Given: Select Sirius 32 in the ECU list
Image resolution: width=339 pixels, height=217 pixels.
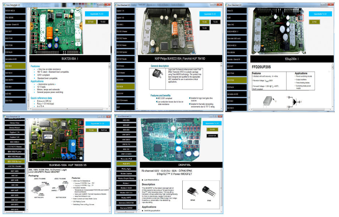Looking at the screenshot, I should coord(235,11).
